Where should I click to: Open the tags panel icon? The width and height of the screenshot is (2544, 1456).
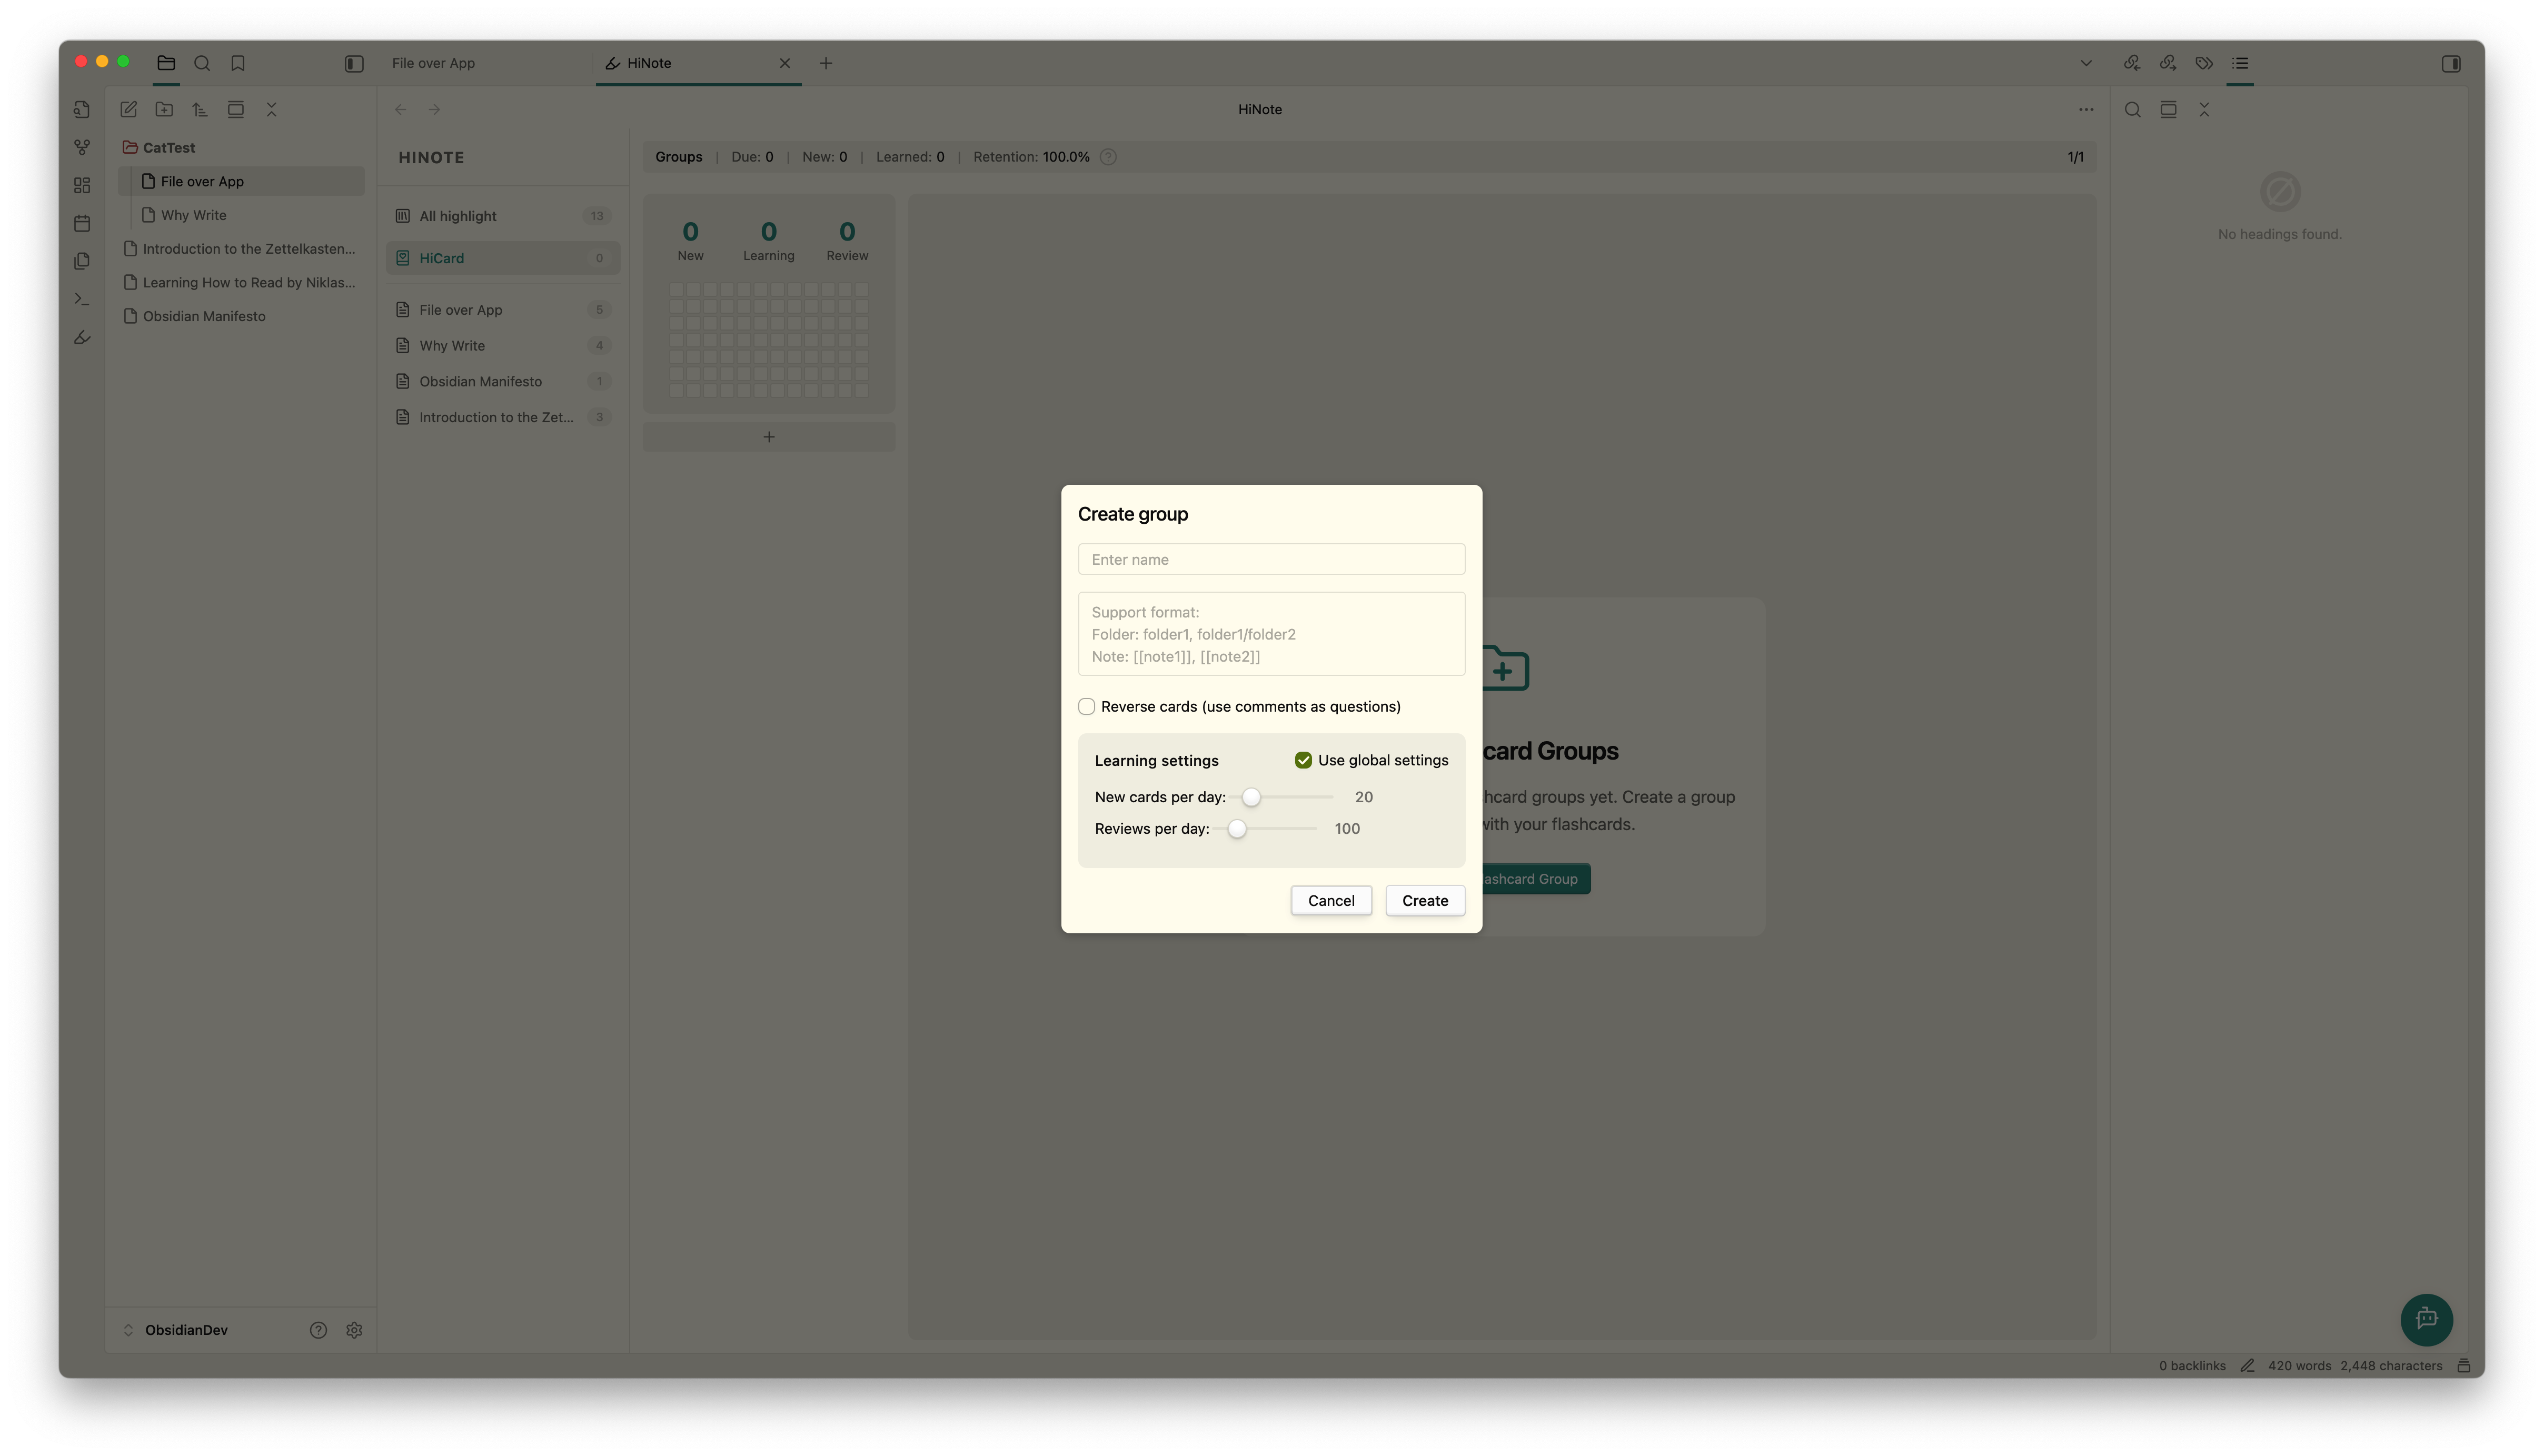[2204, 63]
